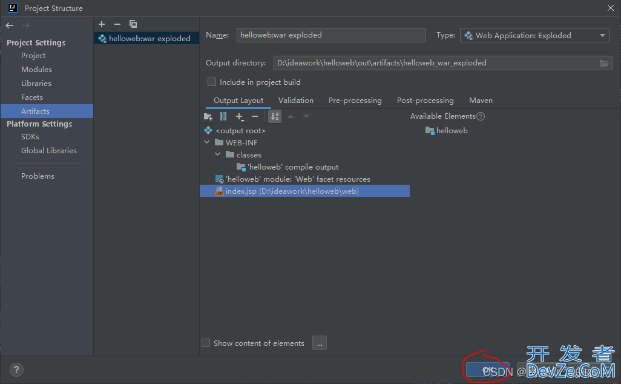Copy the selected artifact
621x384 pixels.
click(x=133, y=24)
